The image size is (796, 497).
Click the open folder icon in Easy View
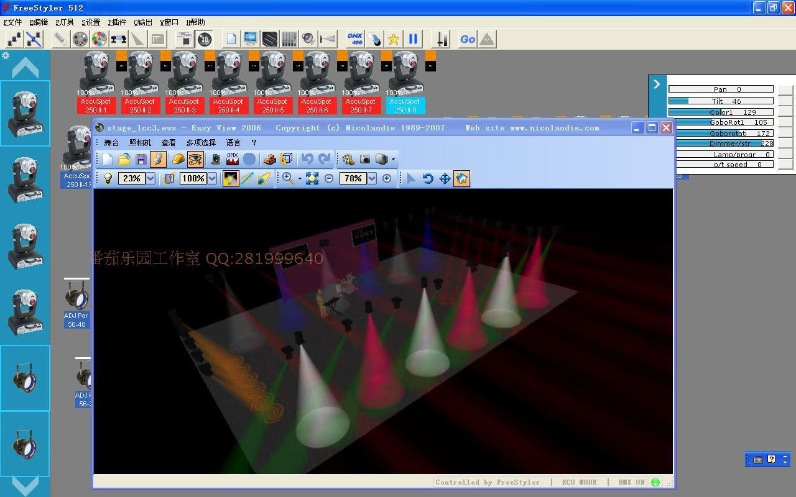click(x=124, y=160)
